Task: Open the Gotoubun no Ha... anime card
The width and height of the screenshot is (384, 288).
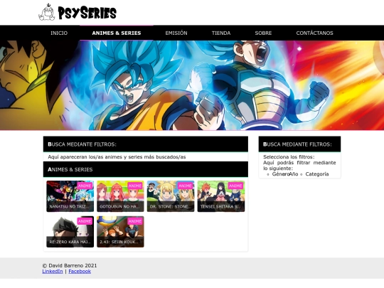Action: [x=120, y=196]
